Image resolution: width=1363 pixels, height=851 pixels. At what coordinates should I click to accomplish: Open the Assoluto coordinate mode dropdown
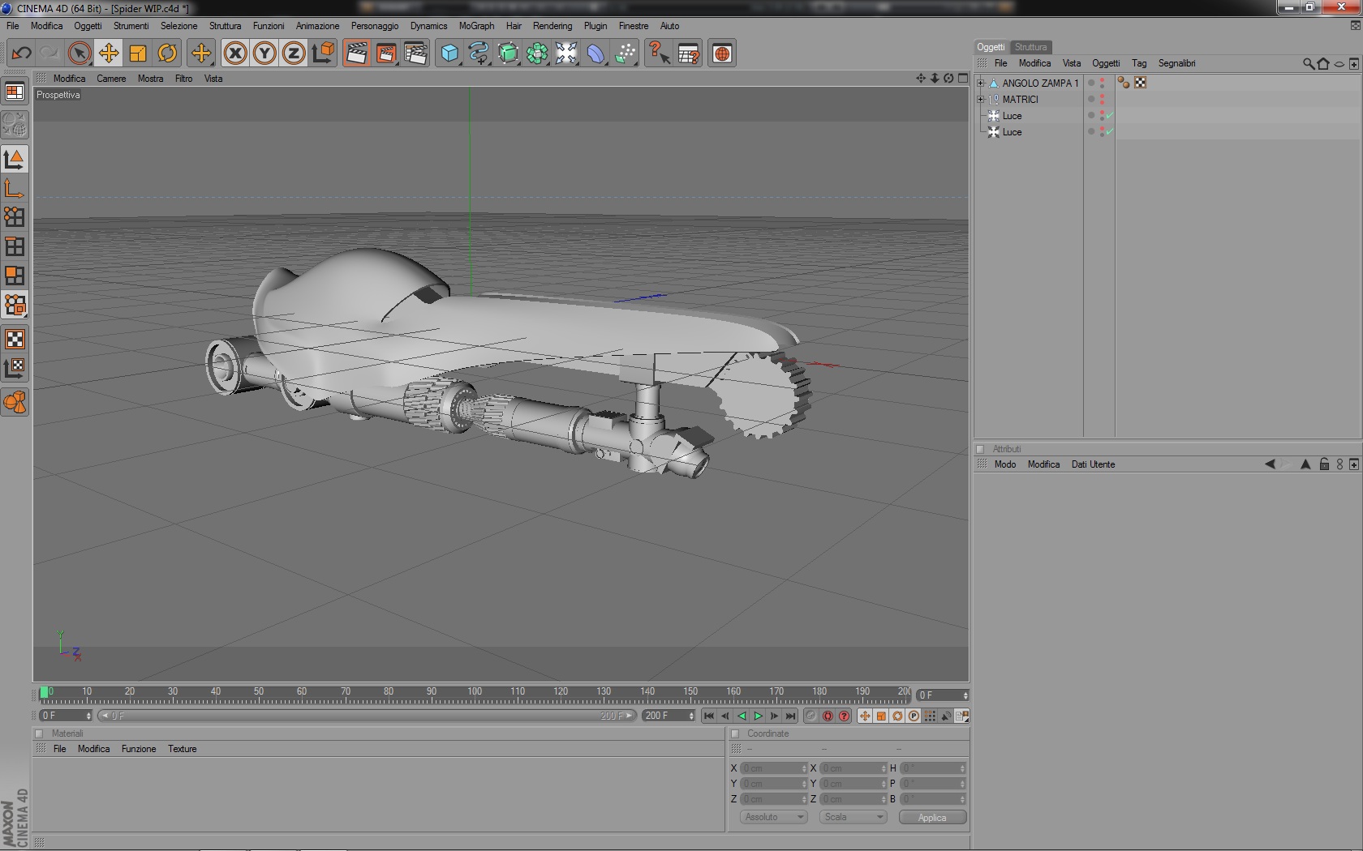pos(773,817)
